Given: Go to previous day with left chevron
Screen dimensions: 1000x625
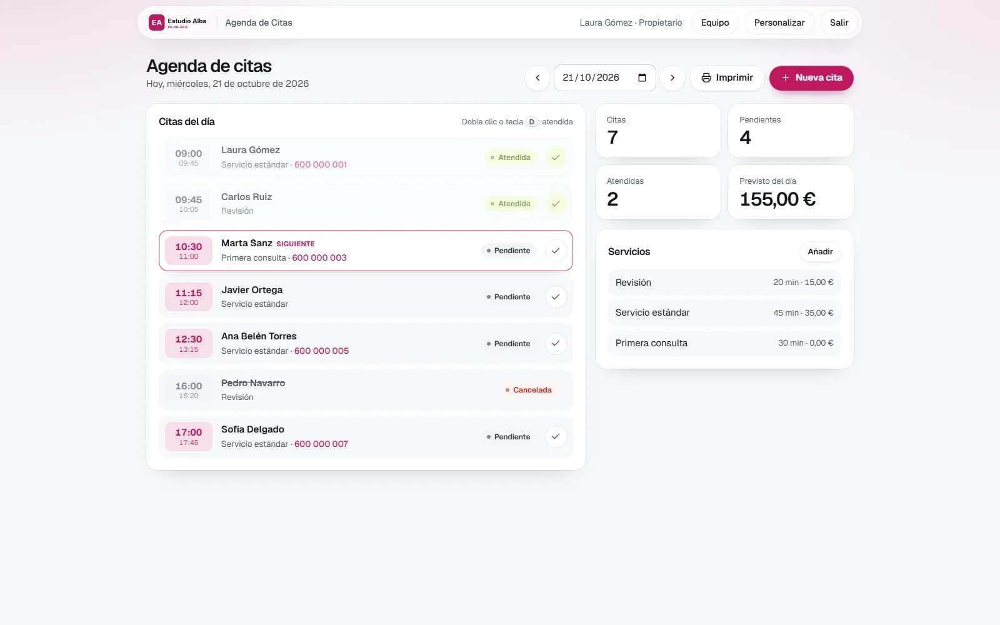Looking at the screenshot, I should click(537, 78).
